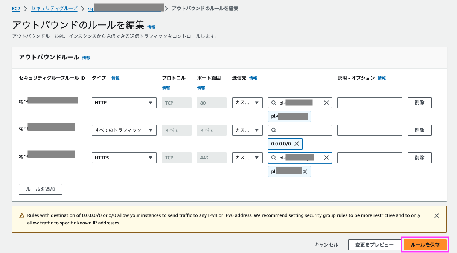Open the カスタム destination dropdown in HTTPS row
Screen dimensions: 457x253
247,158
